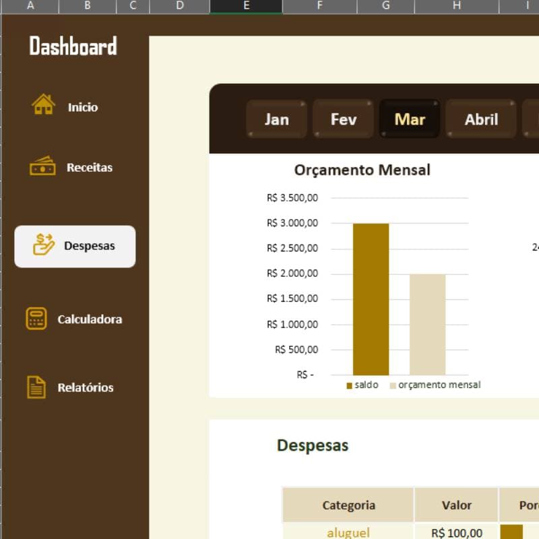
Task: Click the Despesas section heading
Action: coord(313,445)
